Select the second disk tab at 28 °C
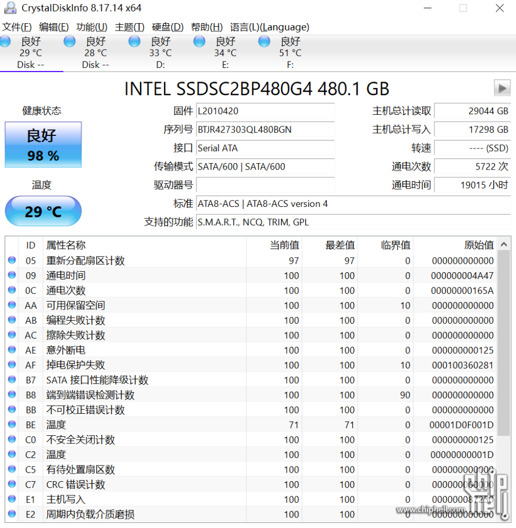The image size is (516, 528). pyautogui.click(x=96, y=53)
